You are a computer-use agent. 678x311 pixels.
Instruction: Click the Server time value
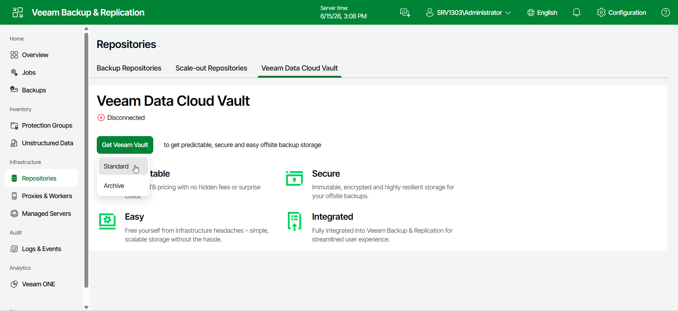343,16
